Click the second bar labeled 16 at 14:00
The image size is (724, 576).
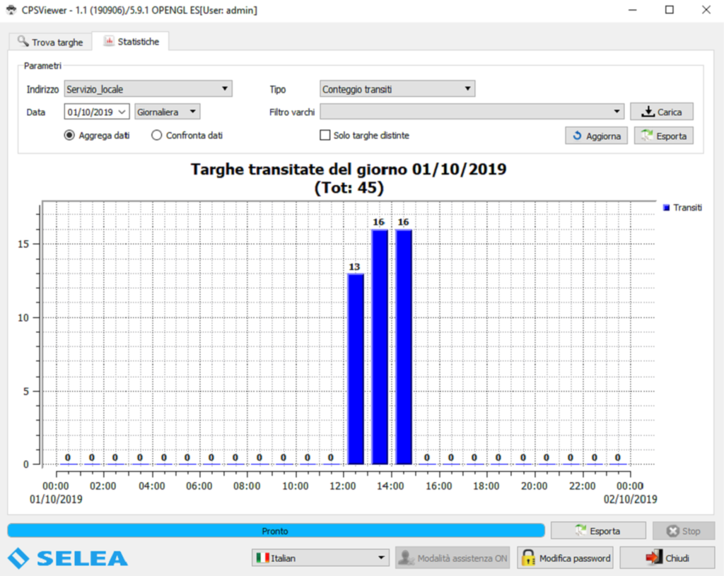click(x=404, y=346)
